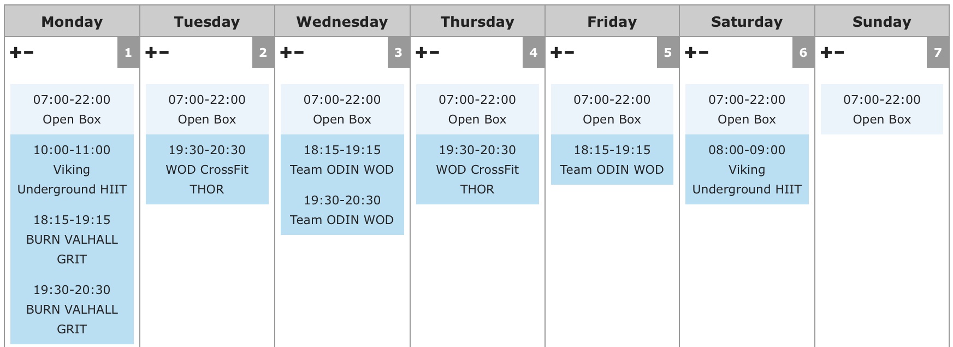Click the minus icon under Thursday
953x347 pixels.
(x=434, y=52)
